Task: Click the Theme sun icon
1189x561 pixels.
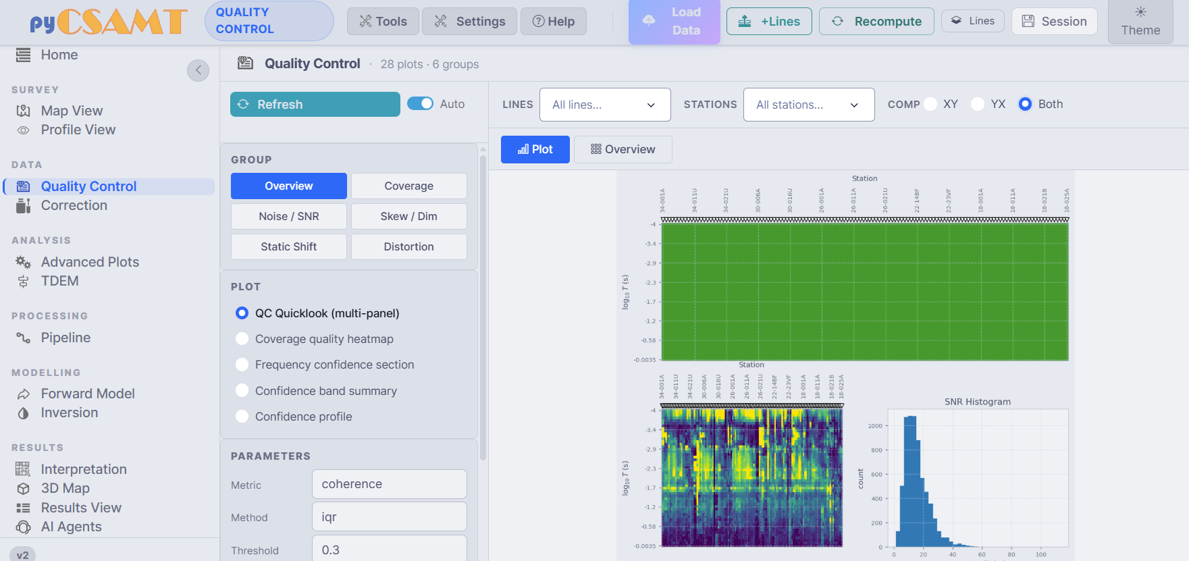Action: pos(1140,12)
